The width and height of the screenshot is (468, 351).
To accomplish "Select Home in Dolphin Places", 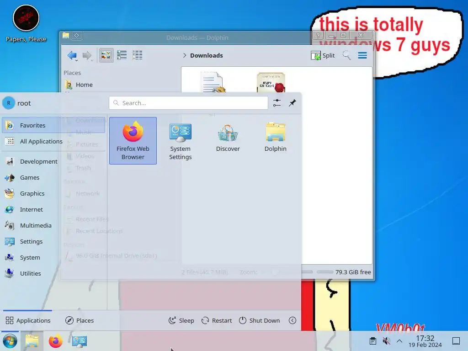I will click(x=84, y=85).
